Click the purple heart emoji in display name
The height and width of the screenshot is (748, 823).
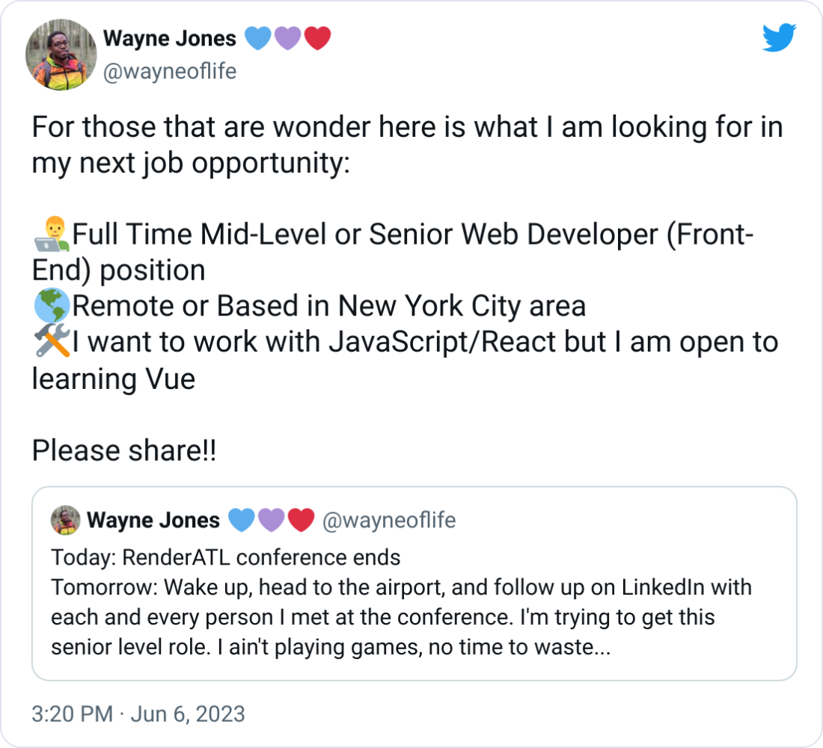pyautogui.click(x=287, y=37)
